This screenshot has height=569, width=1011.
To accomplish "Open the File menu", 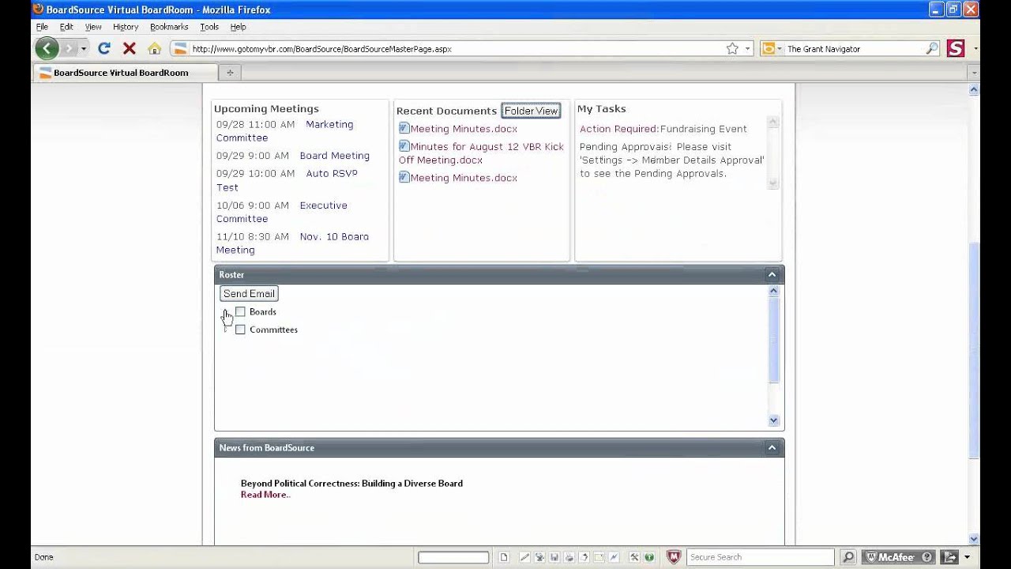I will 42,27.
